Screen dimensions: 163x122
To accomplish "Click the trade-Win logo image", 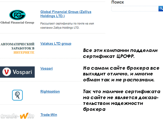I will coord(17,116).
